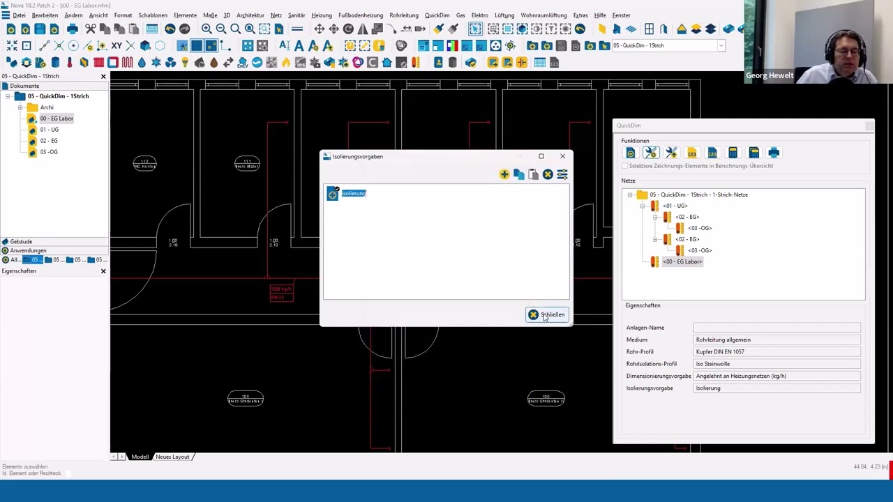Click the redo arrow icon
Viewport: 893px width, 502px height.
pyautogui.click(x=184, y=29)
